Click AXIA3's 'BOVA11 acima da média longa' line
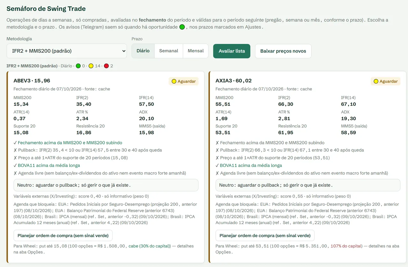 click(249, 165)
